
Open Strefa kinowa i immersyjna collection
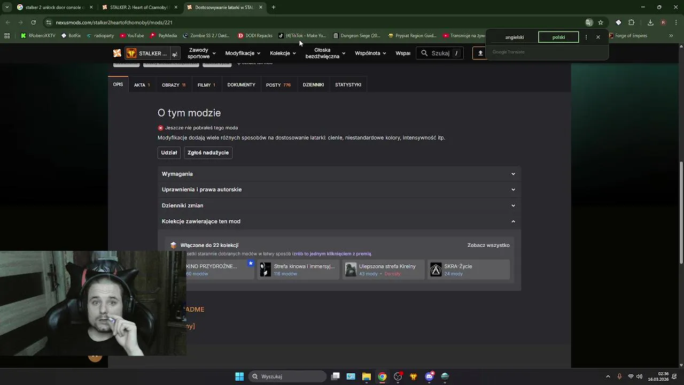coord(298,269)
